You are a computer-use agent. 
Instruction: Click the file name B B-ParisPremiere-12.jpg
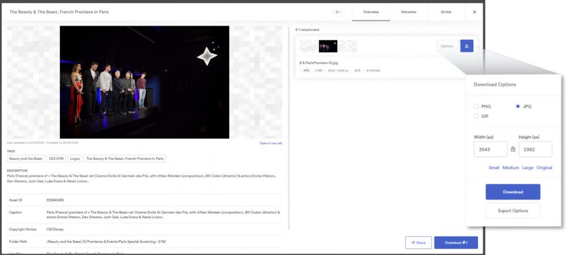click(319, 63)
